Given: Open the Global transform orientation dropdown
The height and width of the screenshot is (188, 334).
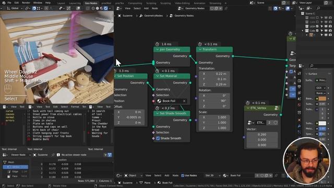Looking at the screenshot, I should tap(15, 8).
